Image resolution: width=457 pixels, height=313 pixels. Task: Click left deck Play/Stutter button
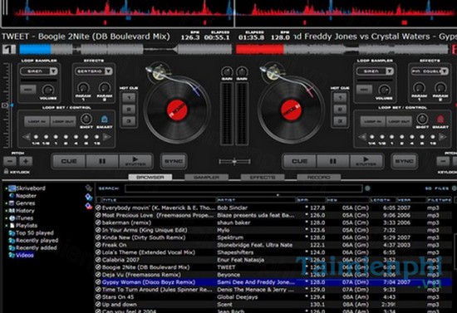coord(135,161)
